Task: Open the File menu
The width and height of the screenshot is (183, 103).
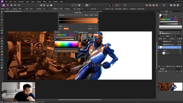Action: [x=6, y=2]
